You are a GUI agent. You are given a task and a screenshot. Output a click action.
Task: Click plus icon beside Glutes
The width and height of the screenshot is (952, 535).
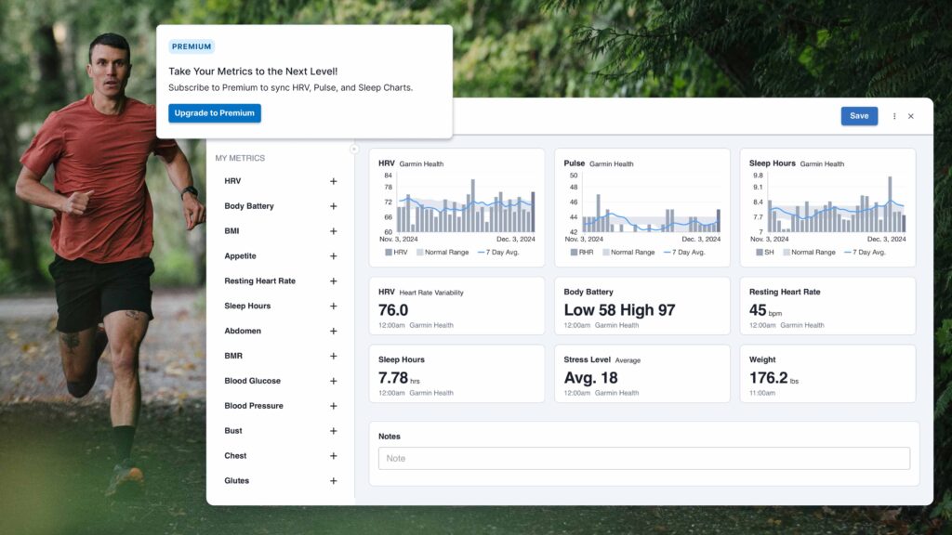[x=334, y=481]
